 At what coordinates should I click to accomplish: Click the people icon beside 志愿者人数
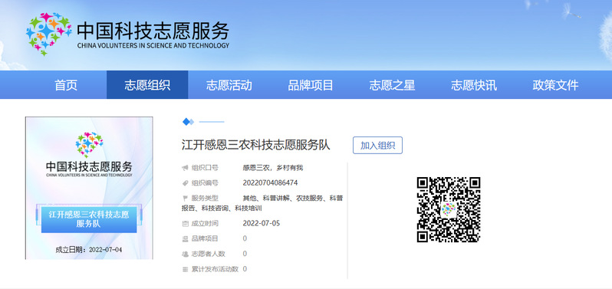pyautogui.click(x=185, y=254)
